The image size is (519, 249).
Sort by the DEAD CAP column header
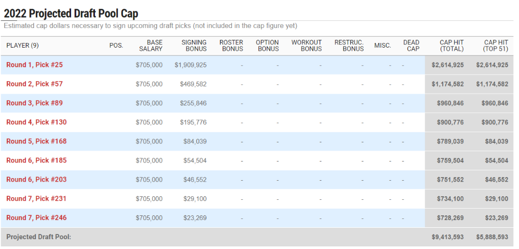pyautogui.click(x=411, y=46)
